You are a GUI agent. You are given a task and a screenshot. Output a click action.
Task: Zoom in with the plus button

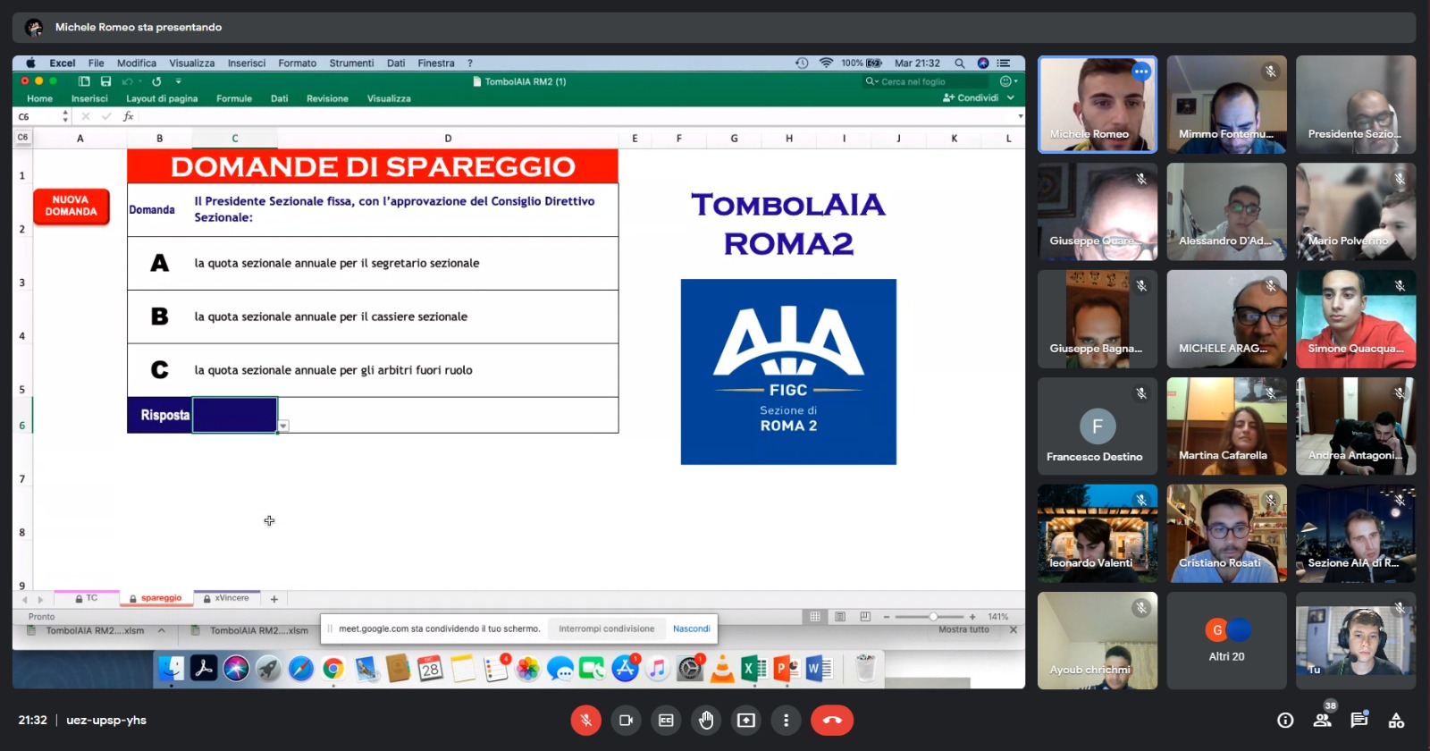coord(972,617)
